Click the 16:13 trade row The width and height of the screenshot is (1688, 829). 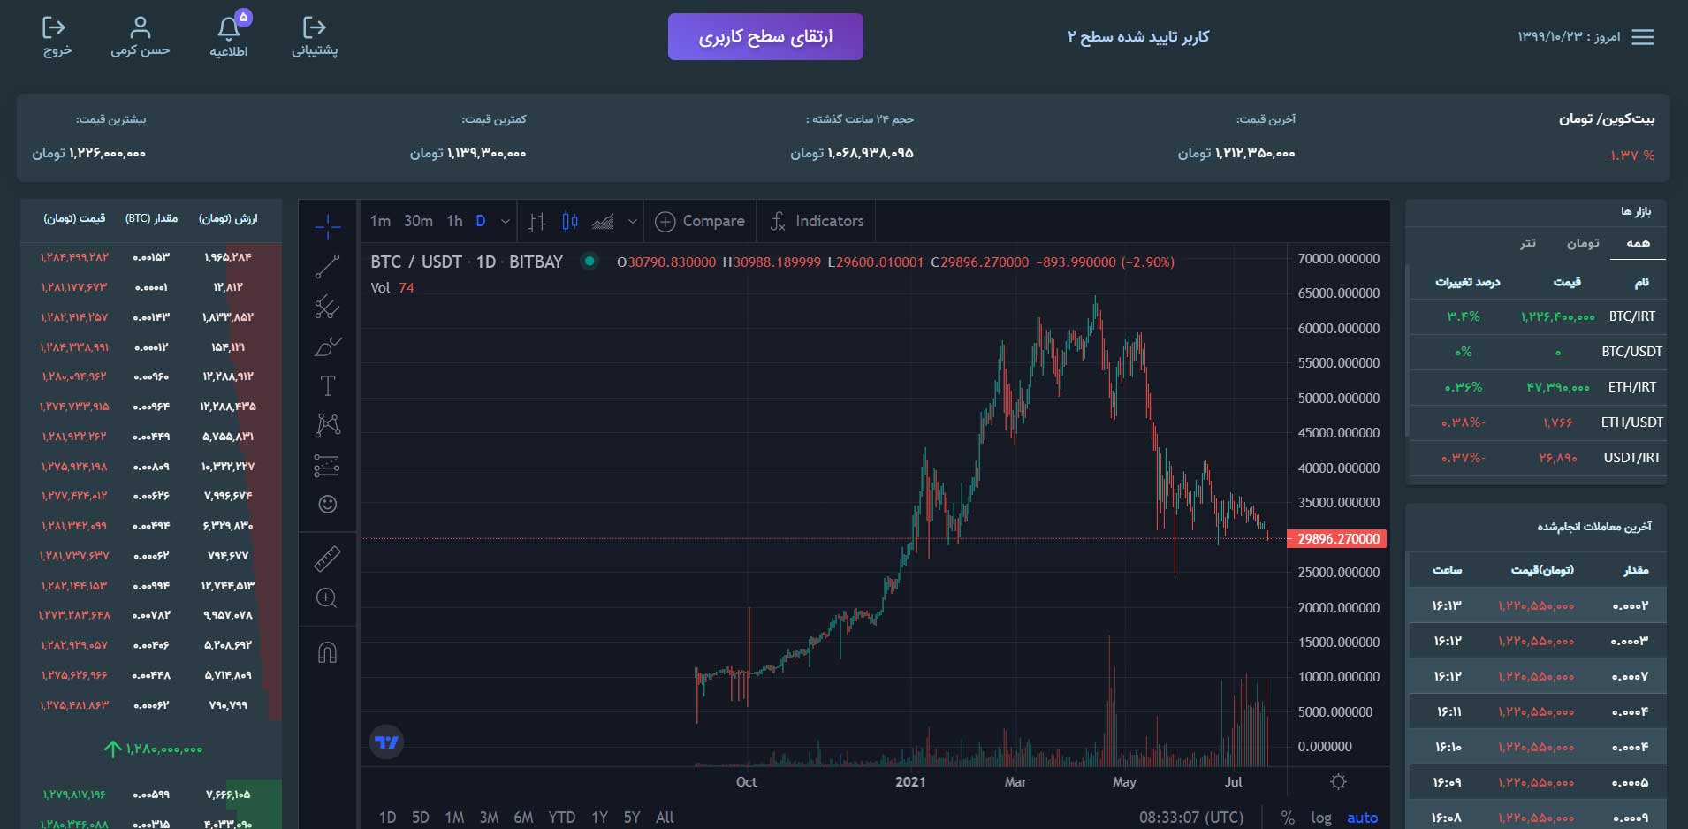pyautogui.click(x=1536, y=605)
